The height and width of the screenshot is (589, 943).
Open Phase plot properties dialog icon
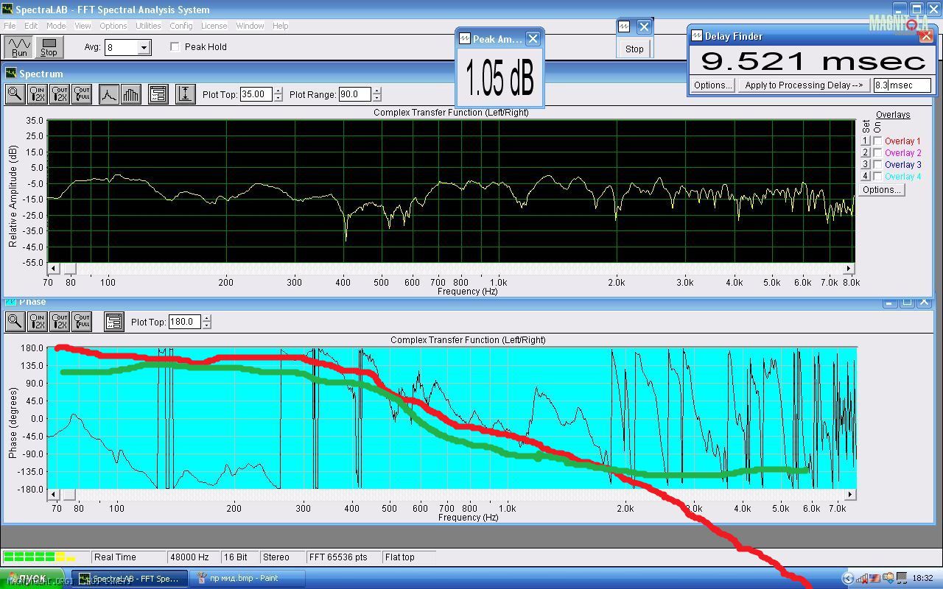(113, 322)
